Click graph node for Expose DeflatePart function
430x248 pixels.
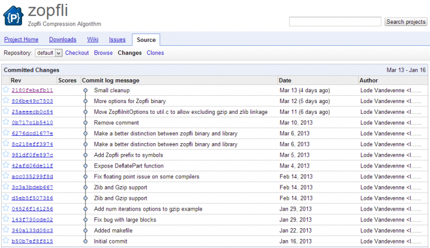[x=85, y=166]
